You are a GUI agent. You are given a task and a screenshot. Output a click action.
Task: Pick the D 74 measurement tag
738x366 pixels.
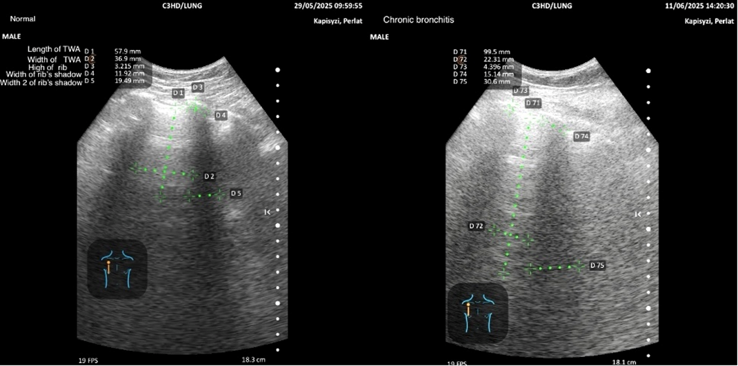581,136
